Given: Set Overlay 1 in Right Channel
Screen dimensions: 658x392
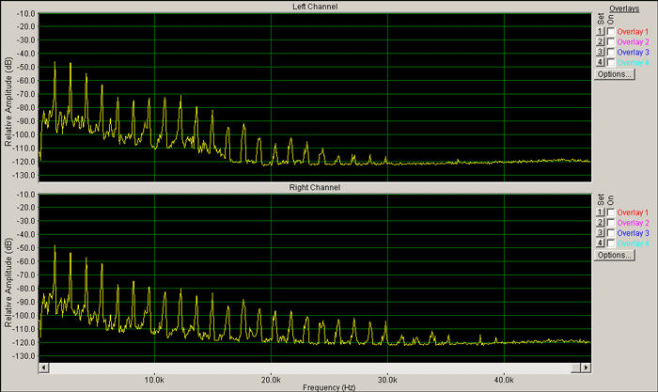Looking at the screenshot, I should (x=600, y=212).
